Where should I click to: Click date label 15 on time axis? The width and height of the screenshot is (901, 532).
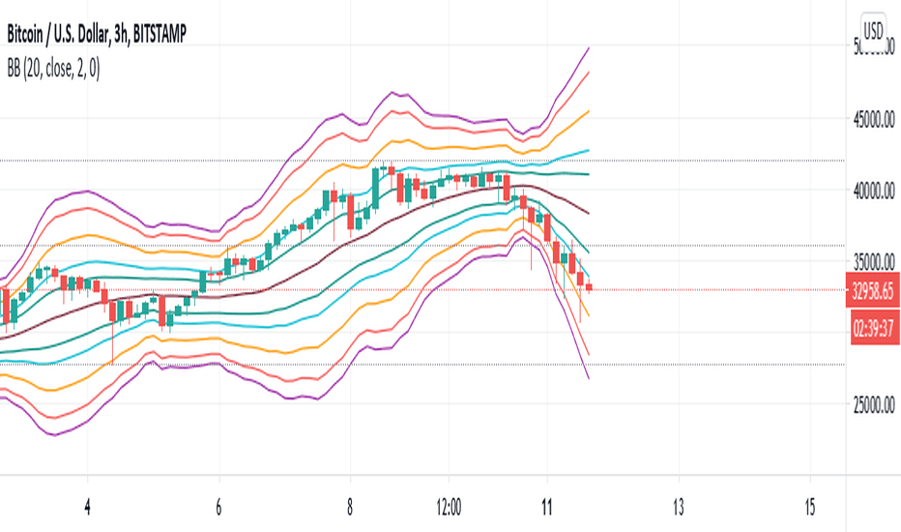pos(810,507)
